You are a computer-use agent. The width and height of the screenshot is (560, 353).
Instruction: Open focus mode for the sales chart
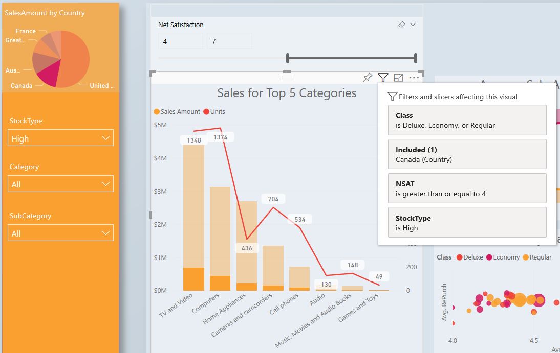[x=399, y=78]
